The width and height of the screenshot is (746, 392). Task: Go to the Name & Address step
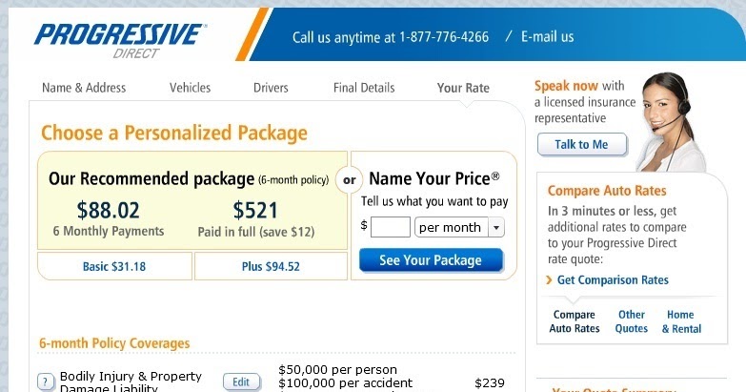pos(84,88)
